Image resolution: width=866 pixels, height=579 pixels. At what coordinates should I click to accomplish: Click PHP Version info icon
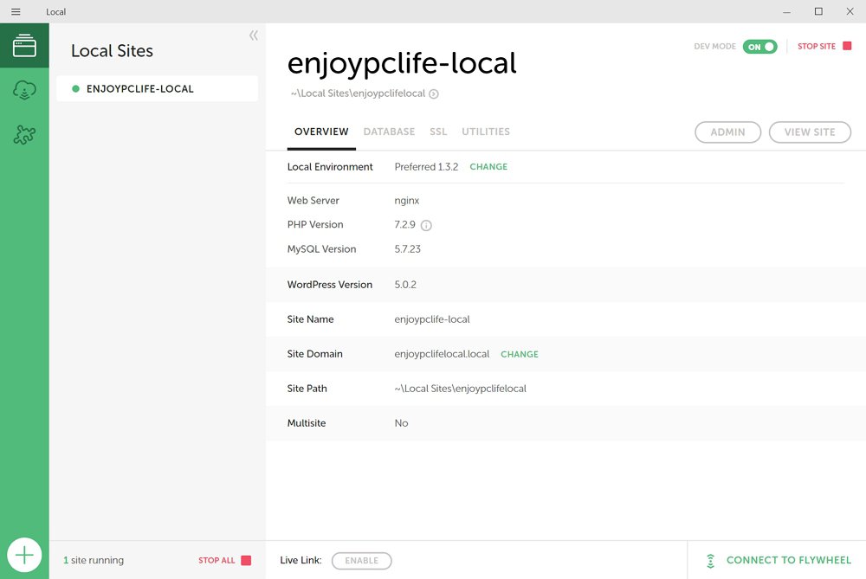pos(426,225)
